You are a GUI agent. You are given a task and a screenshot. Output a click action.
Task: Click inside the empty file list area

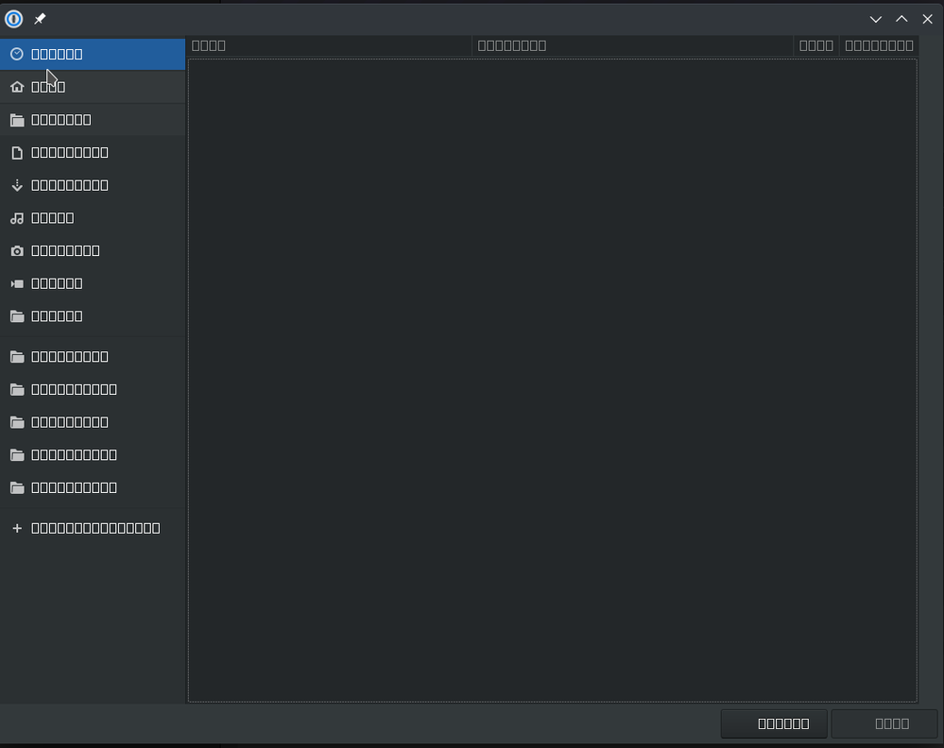tap(552, 378)
